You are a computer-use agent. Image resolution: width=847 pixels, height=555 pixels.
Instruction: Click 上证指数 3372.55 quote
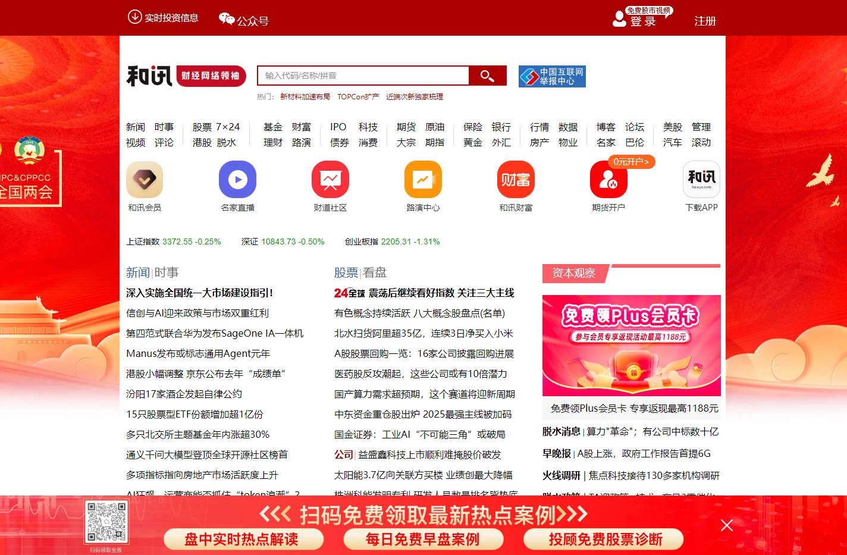pos(174,242)
